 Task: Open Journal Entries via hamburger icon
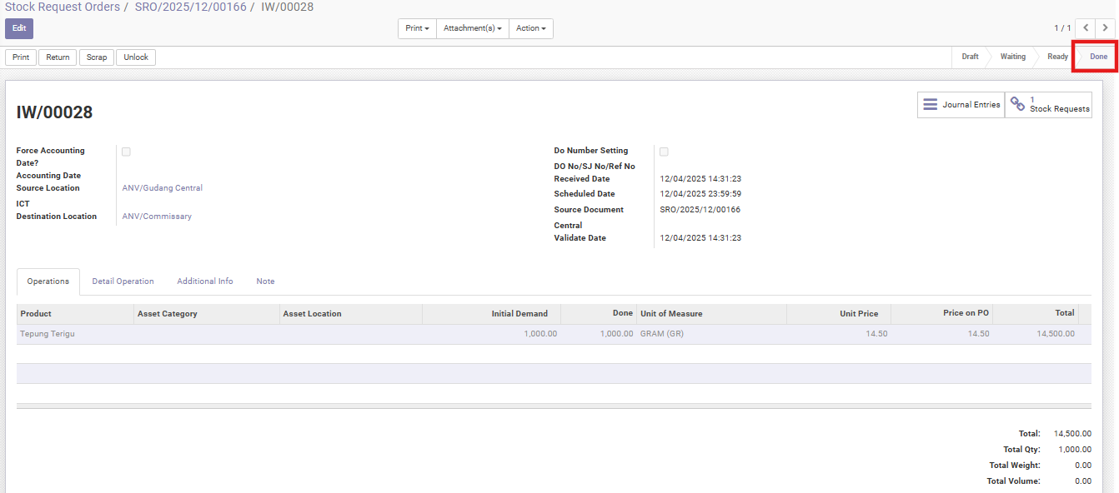click(930, 105)
